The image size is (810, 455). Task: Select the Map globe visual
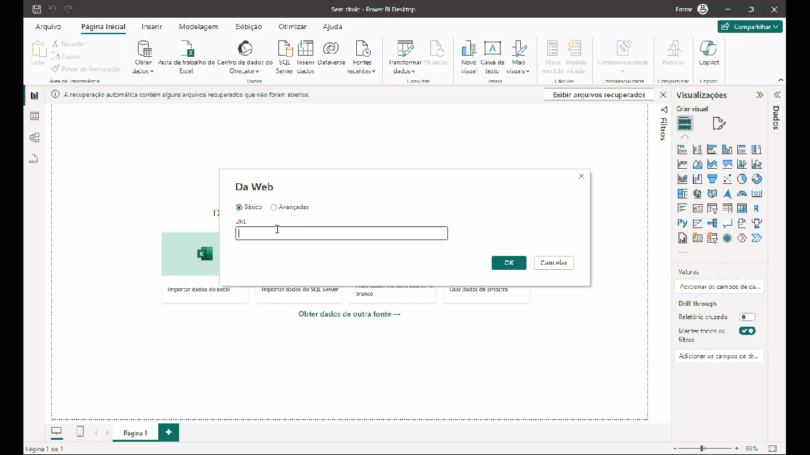(697, 193)
